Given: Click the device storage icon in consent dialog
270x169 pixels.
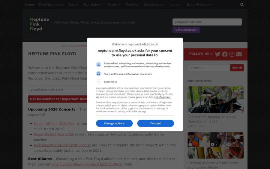Looking at the screenshot, I should (99, 74).
